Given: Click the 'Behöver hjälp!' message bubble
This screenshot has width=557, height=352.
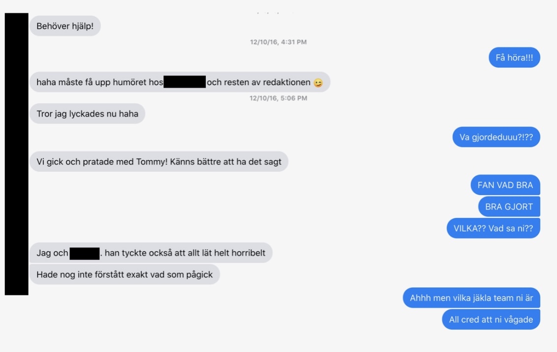Looking at the screenshot, I should tap(65, 26).
